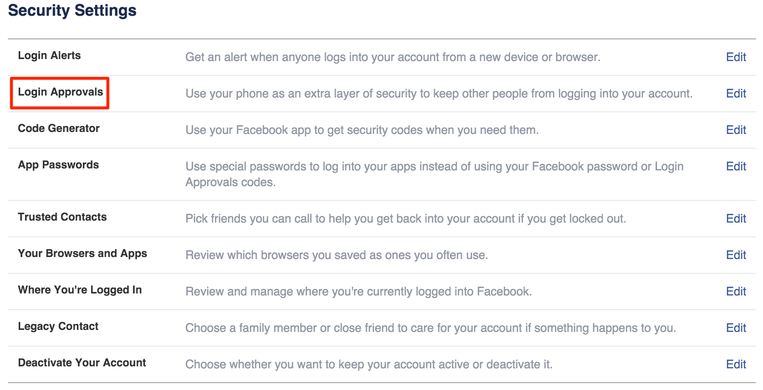Edit Deactivate Your Account option

click(736, 364)
